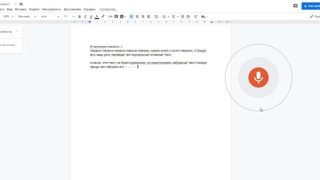This screenshot has height=180, width=320.
Task: Toggle italic formatting in toolbar
Action: click(85, 16)
